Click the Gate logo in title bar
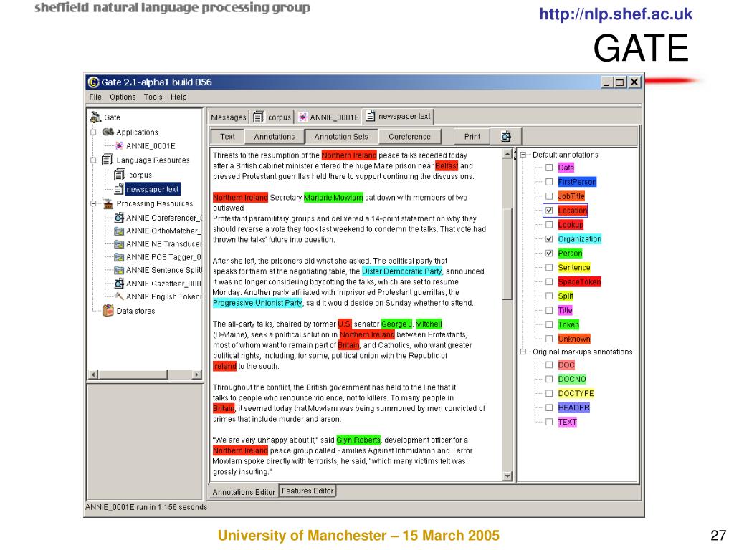The height and width of the screenshot is (550, 734). coord(93,82)
